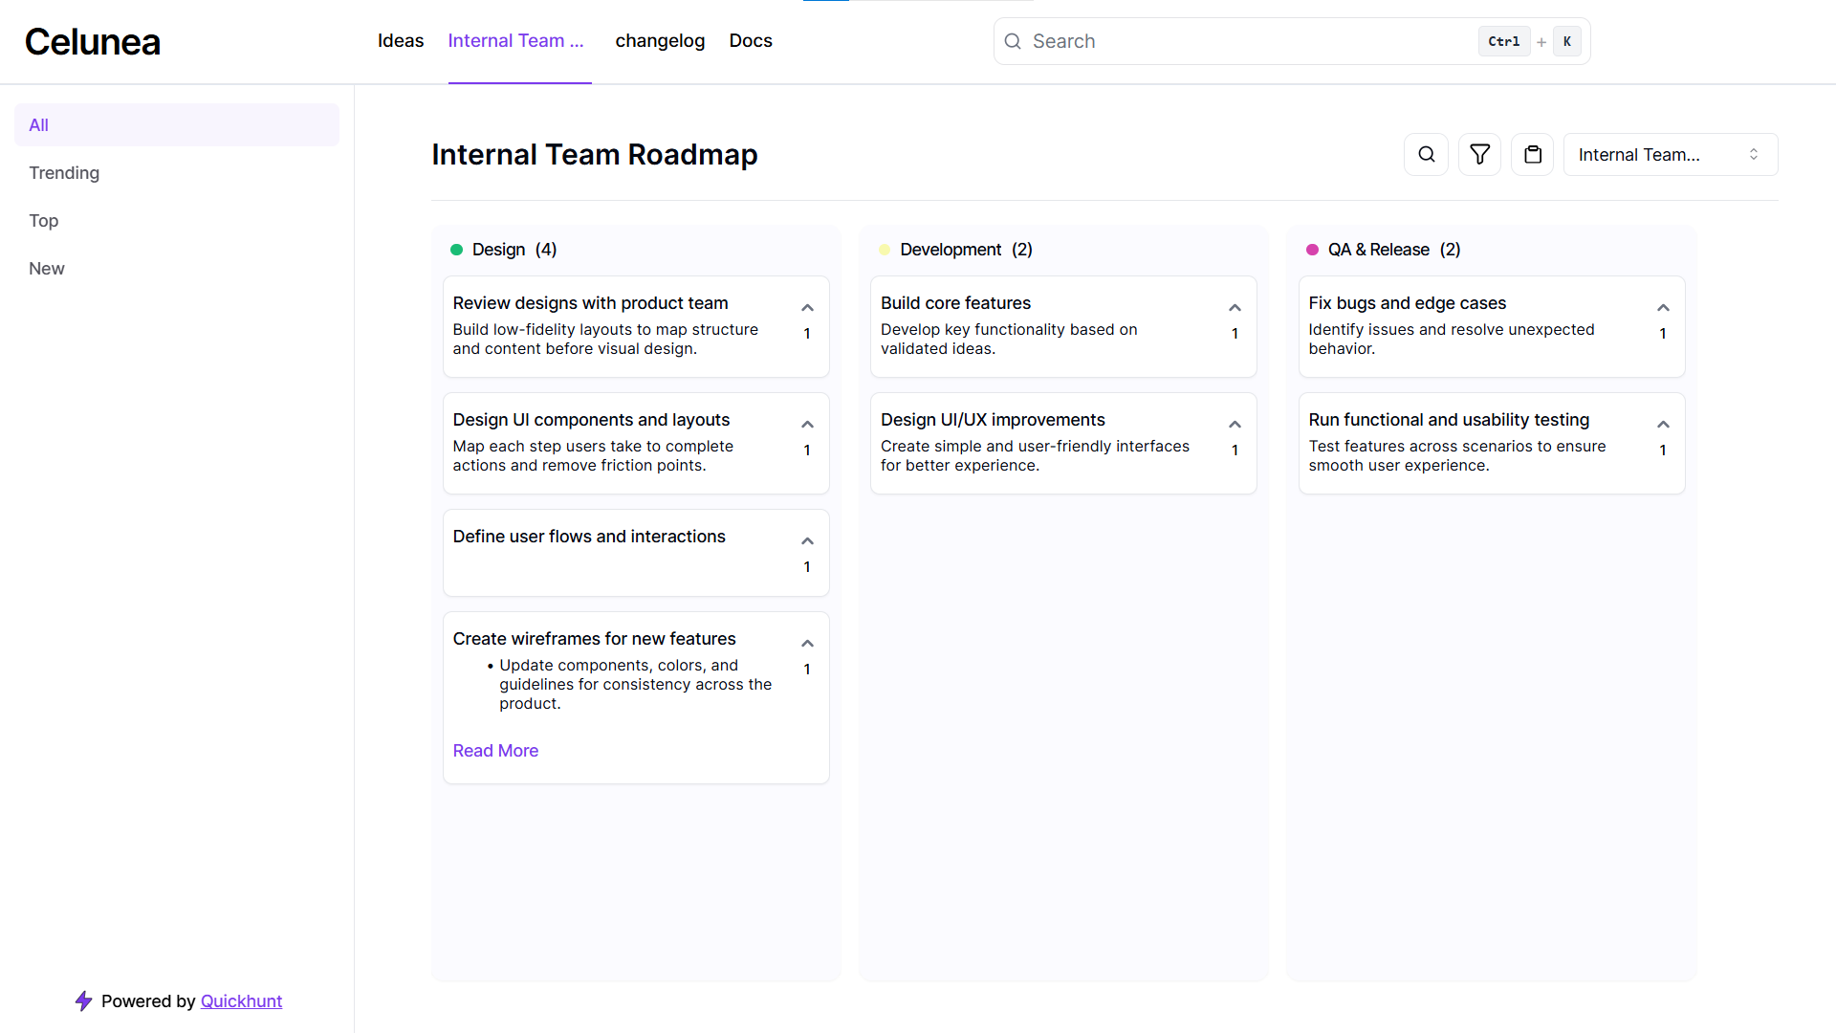Click the clipboard icon button
This screenshot has width=1836, height=1033.
click(x=1533, y=154)
